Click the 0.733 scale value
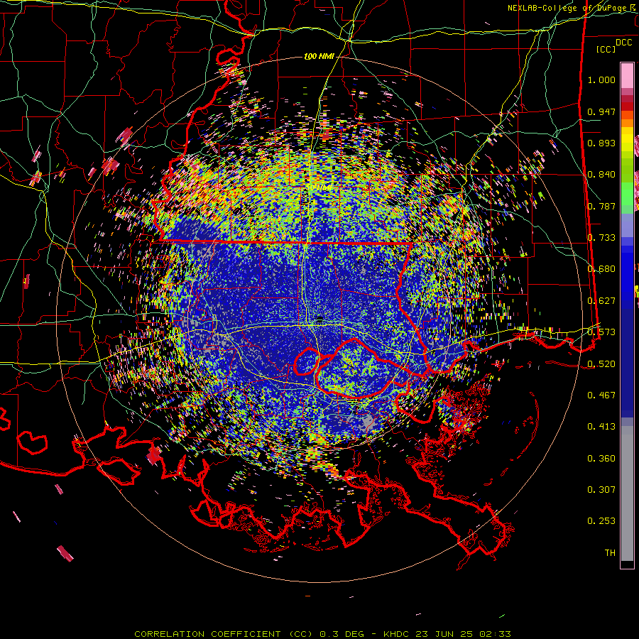Image resolution: width=639 pixels, height=639 pixels. (601, 238)
